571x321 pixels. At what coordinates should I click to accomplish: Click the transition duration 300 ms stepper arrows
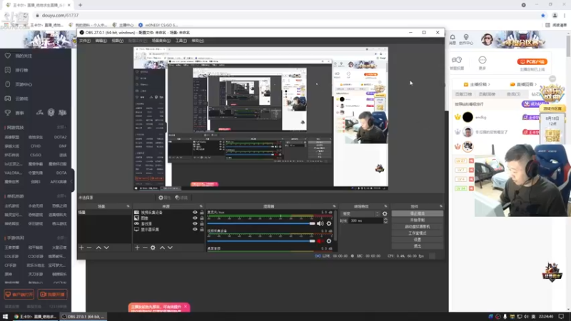coord(385,220)
